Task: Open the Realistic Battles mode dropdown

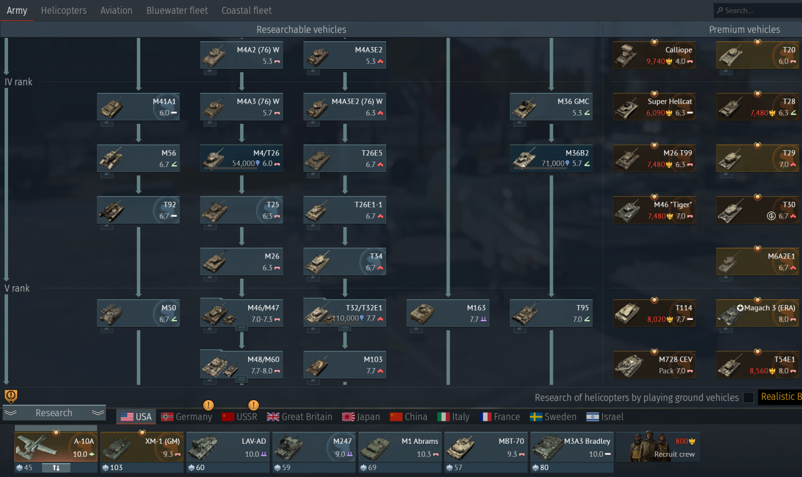Action: [780, 397]
